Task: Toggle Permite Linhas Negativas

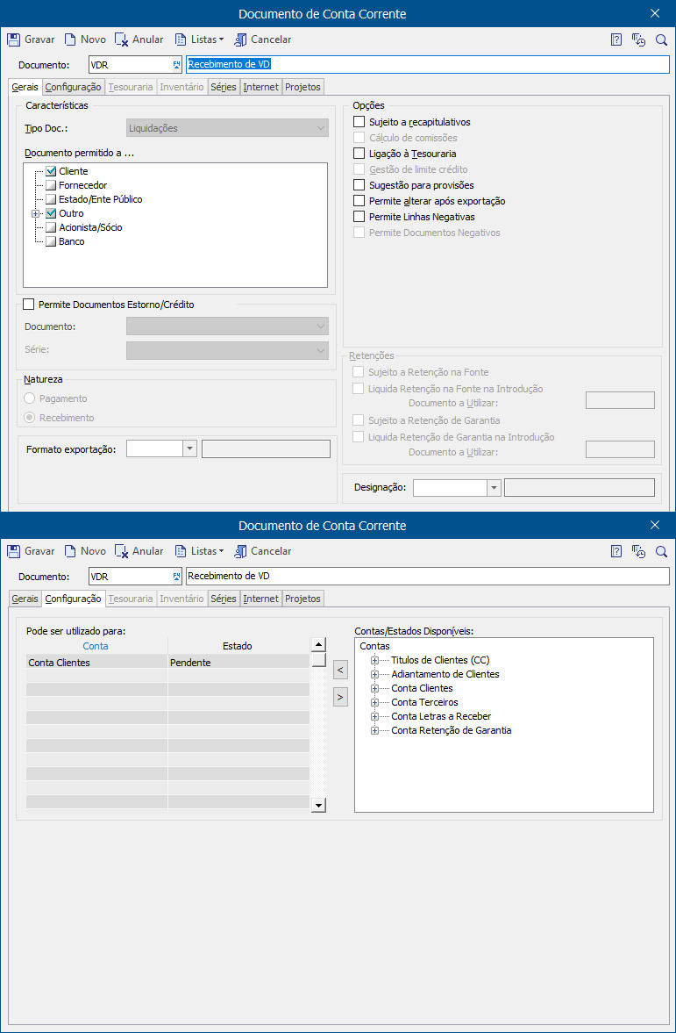Action: (x=359, y=217)
